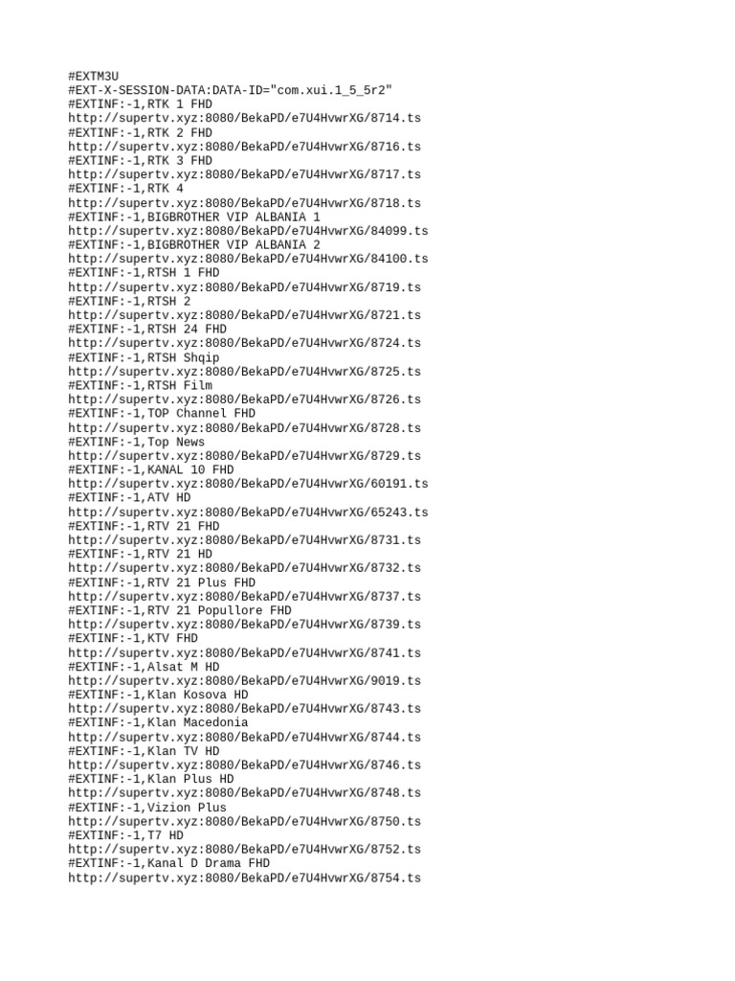Click the RTK 1 FHD stream URL
The image size is (735, 981).
pos(244,118)
